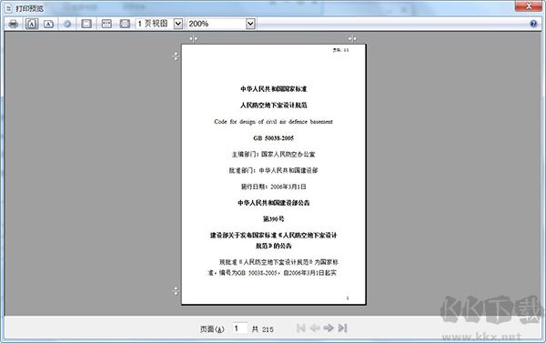Viewport: 546px width, 343px height.
Task: Click top-right margin adjust handle
Action: (352, 38)
